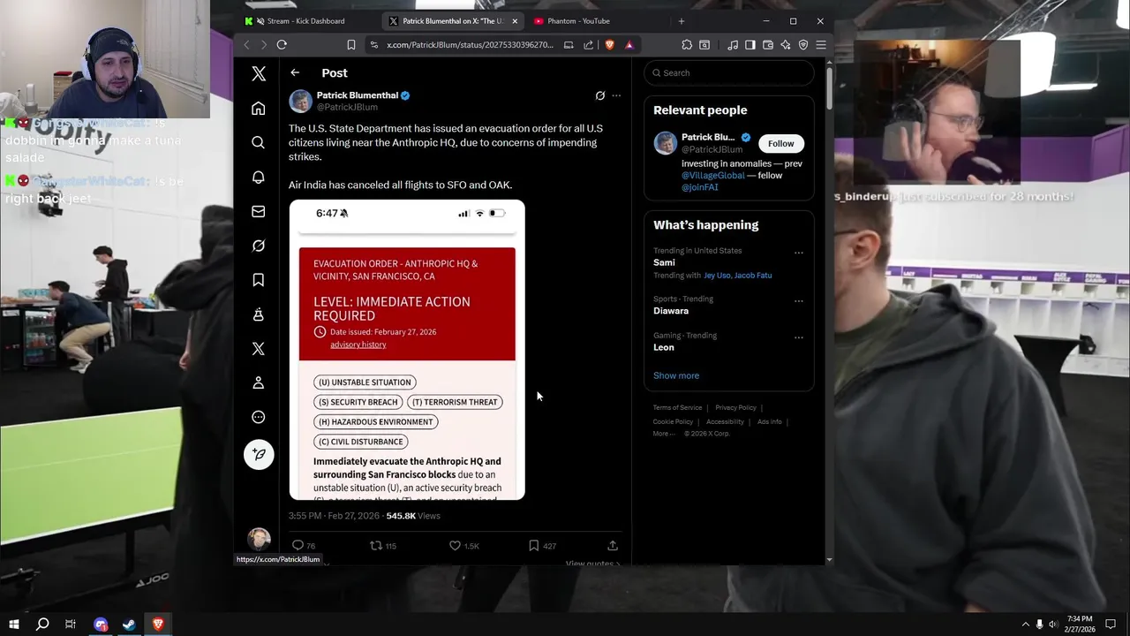Click the browser address bar URL

coord(470,45)
